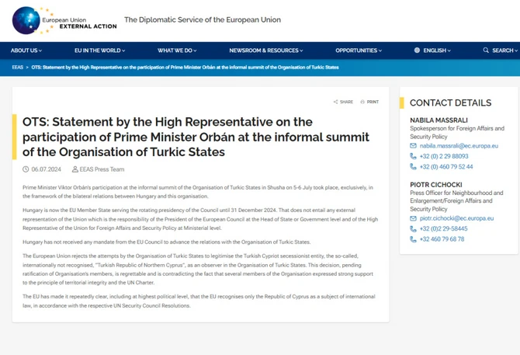Viewport: 520px width, 355px height.
Task: Click the Search magnifier icon
Action: click(x=486, y=50)
